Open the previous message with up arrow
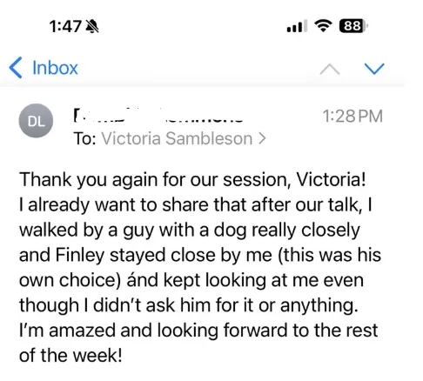 330,70
